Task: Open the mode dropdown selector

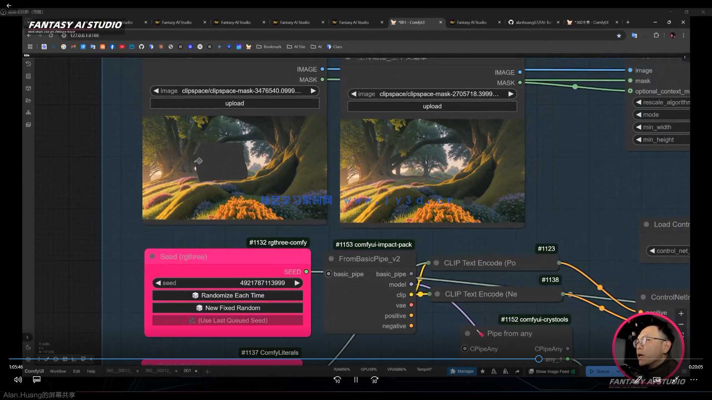Action: pyautogui.click(x=662, y=115)
